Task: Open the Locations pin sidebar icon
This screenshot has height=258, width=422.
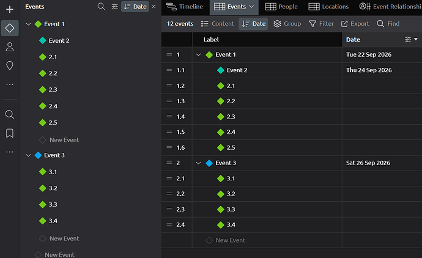Action: pyautogui.click(x=10, y=65)
